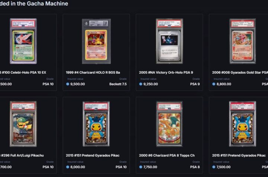Open the 8,000.00 Pretend Gyarados Pikachu image
This screenshot has height=177, width=268.
(96, 124)
